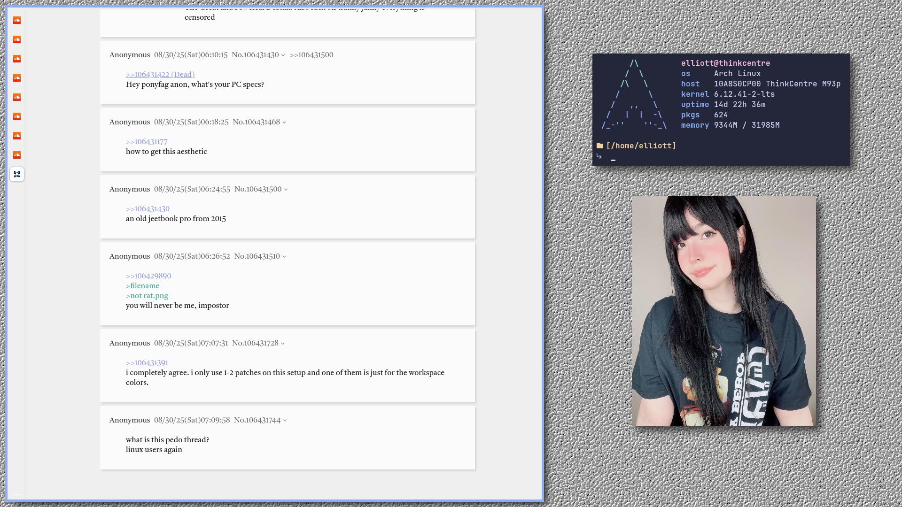This screenshot has height=507, width=902.
Task: Select the active clover-icon tab in sidebar
Action: [17, 174]
